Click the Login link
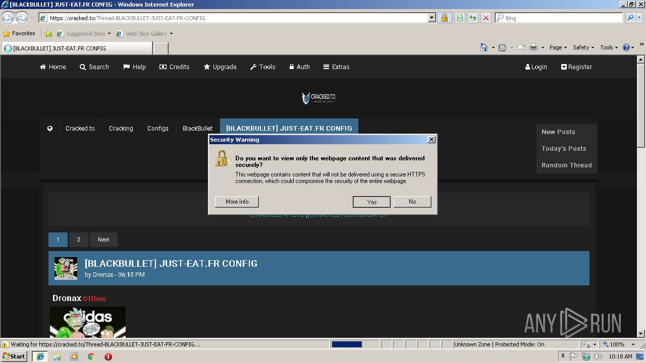 click(x=536, y=67)
